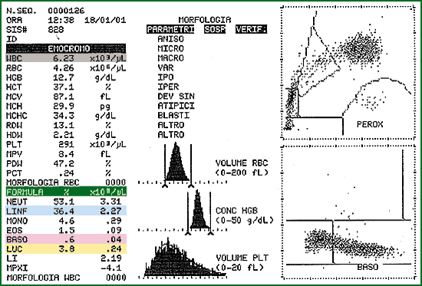
Task: Click the ANISO morphology parameter
Action: coord(171,39)
